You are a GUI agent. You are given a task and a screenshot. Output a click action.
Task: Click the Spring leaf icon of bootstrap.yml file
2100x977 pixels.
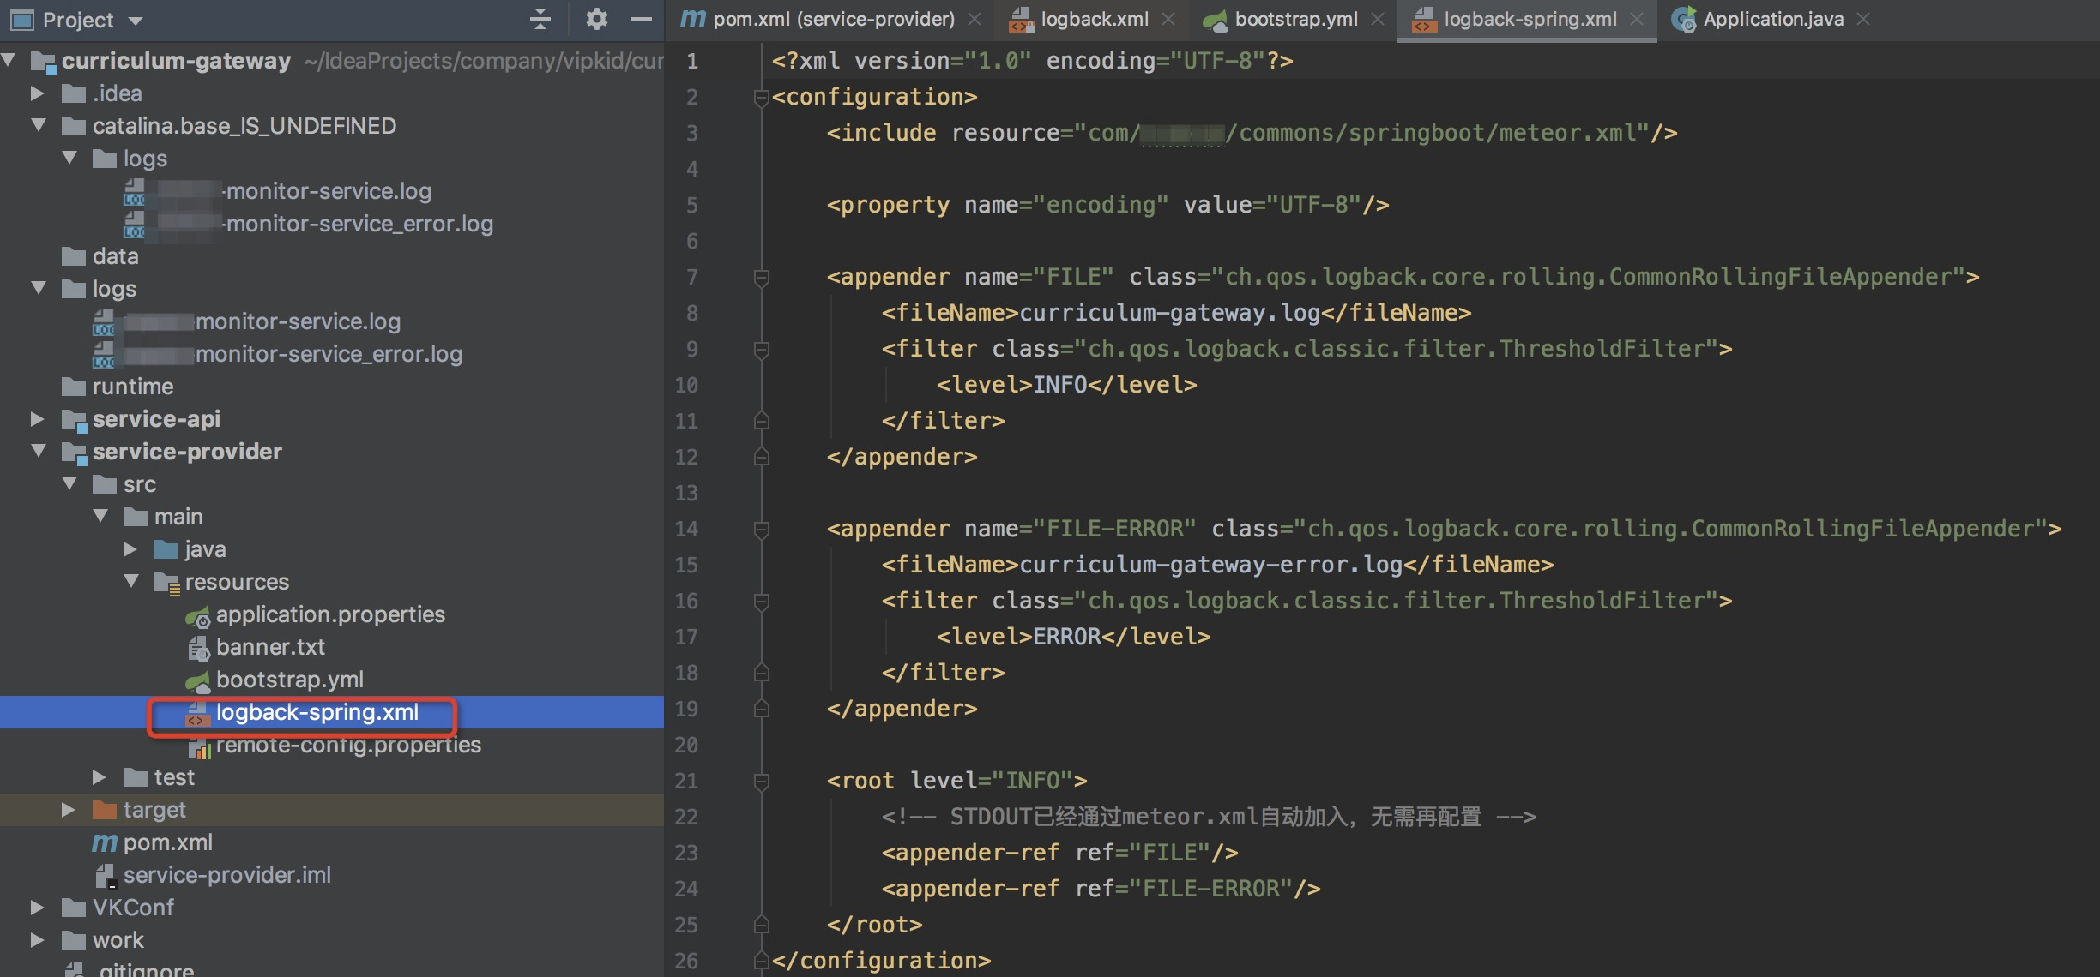[198, 680]
